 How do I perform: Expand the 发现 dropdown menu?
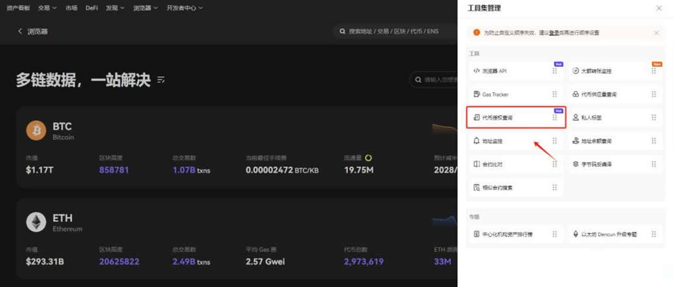click(x=115, y=8)
